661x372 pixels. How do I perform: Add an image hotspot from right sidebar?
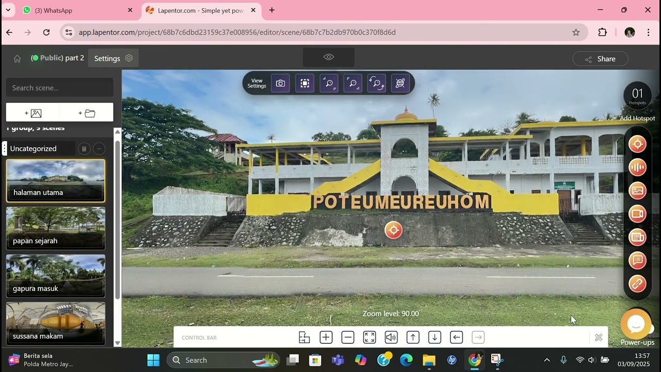coord(638,191)
